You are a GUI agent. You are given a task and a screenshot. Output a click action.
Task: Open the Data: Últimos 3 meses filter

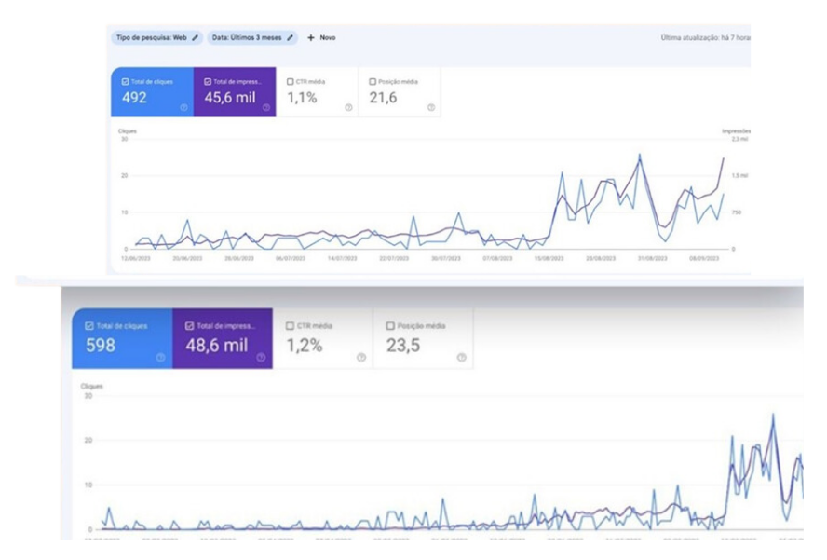pos(247,38)
